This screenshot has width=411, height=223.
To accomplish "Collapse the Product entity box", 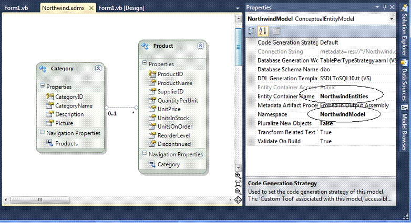I will pos(200,46).
